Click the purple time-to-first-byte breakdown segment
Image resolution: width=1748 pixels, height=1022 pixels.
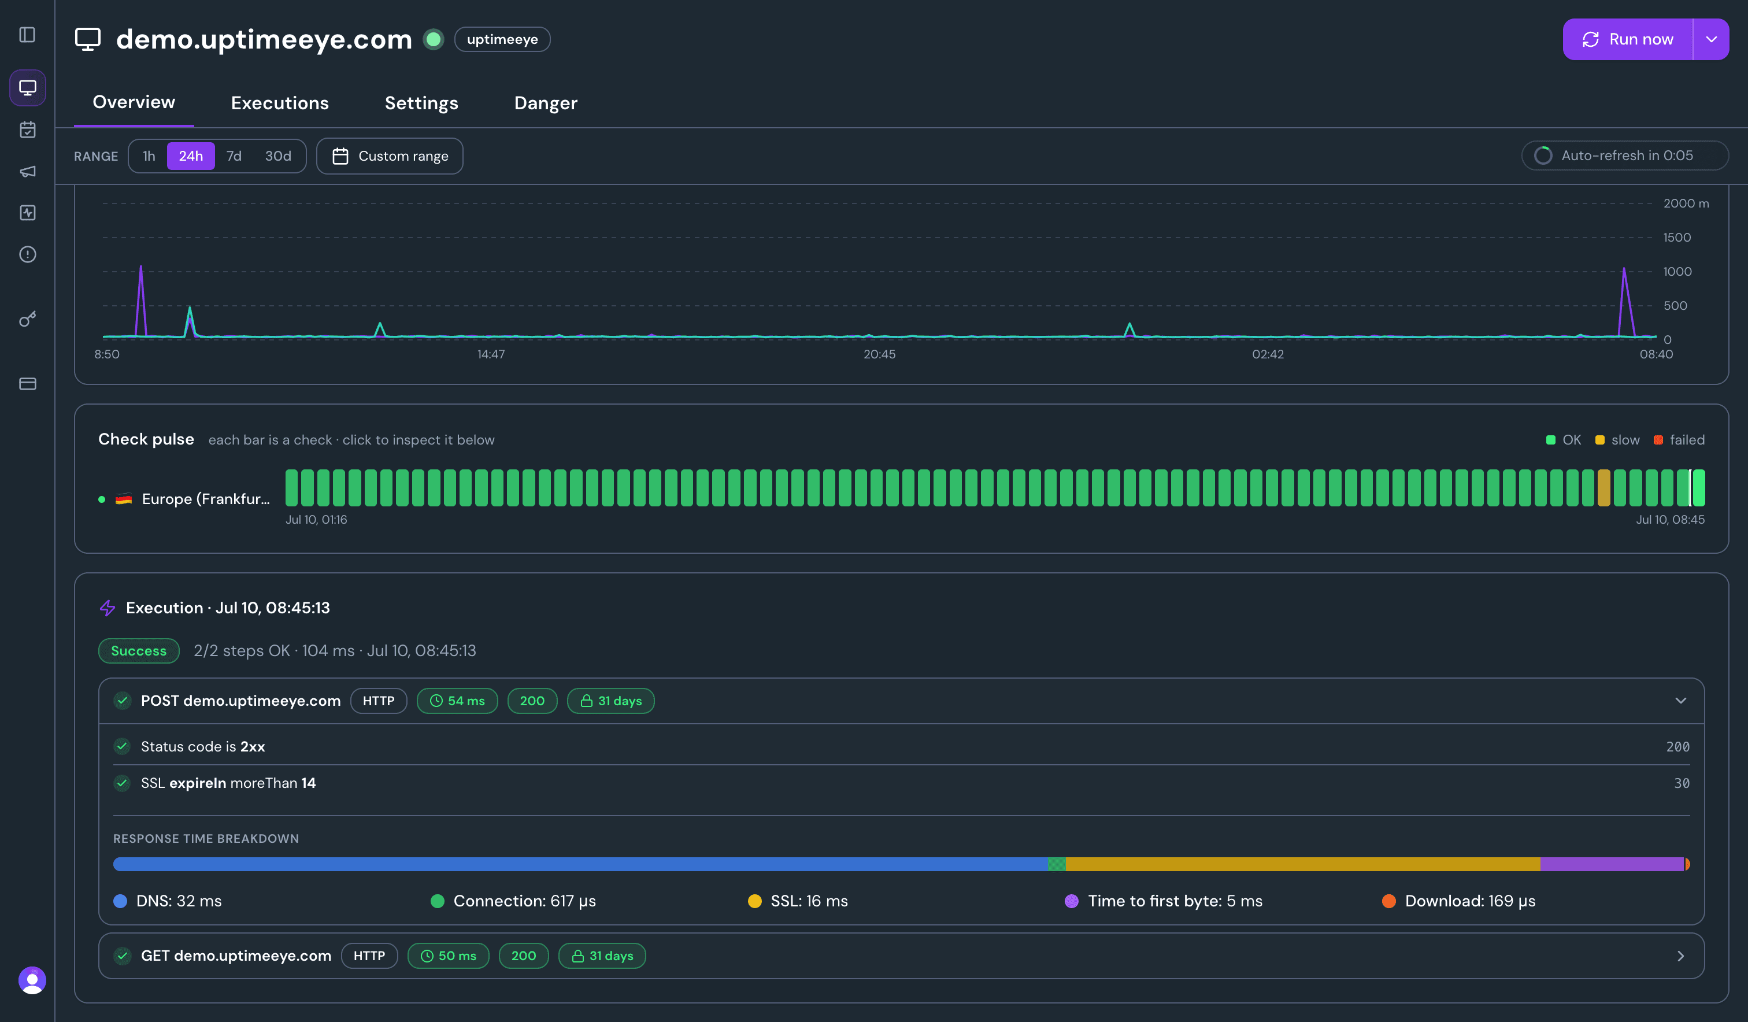click(x=1612, y=864)
